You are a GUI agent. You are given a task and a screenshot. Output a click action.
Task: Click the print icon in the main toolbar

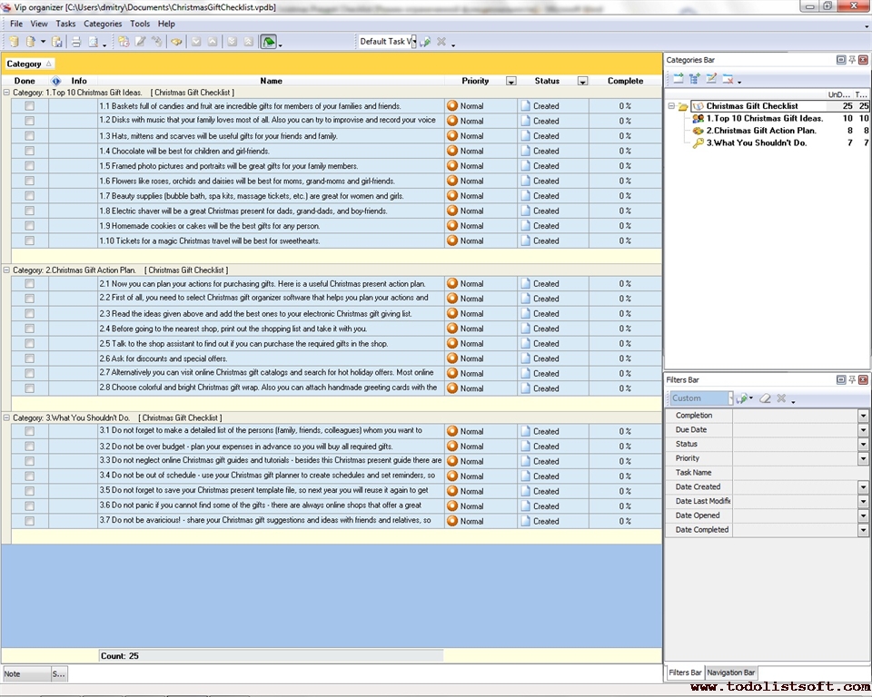[x=76, y=42]
